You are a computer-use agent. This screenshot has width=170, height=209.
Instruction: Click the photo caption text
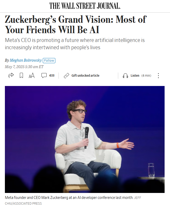[69, 198]
